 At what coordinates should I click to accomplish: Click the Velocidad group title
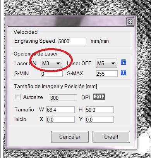(26, 32)
